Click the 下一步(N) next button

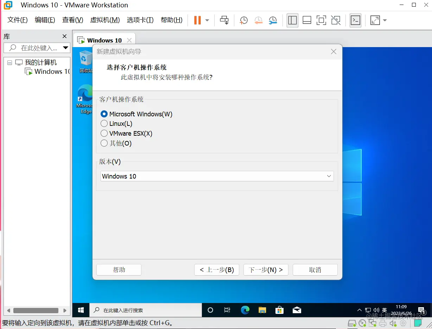tap(266, 270)
